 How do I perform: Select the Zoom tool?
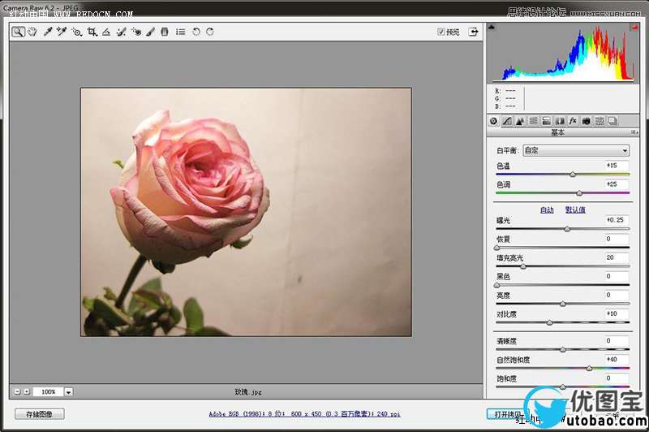(18, 32)
